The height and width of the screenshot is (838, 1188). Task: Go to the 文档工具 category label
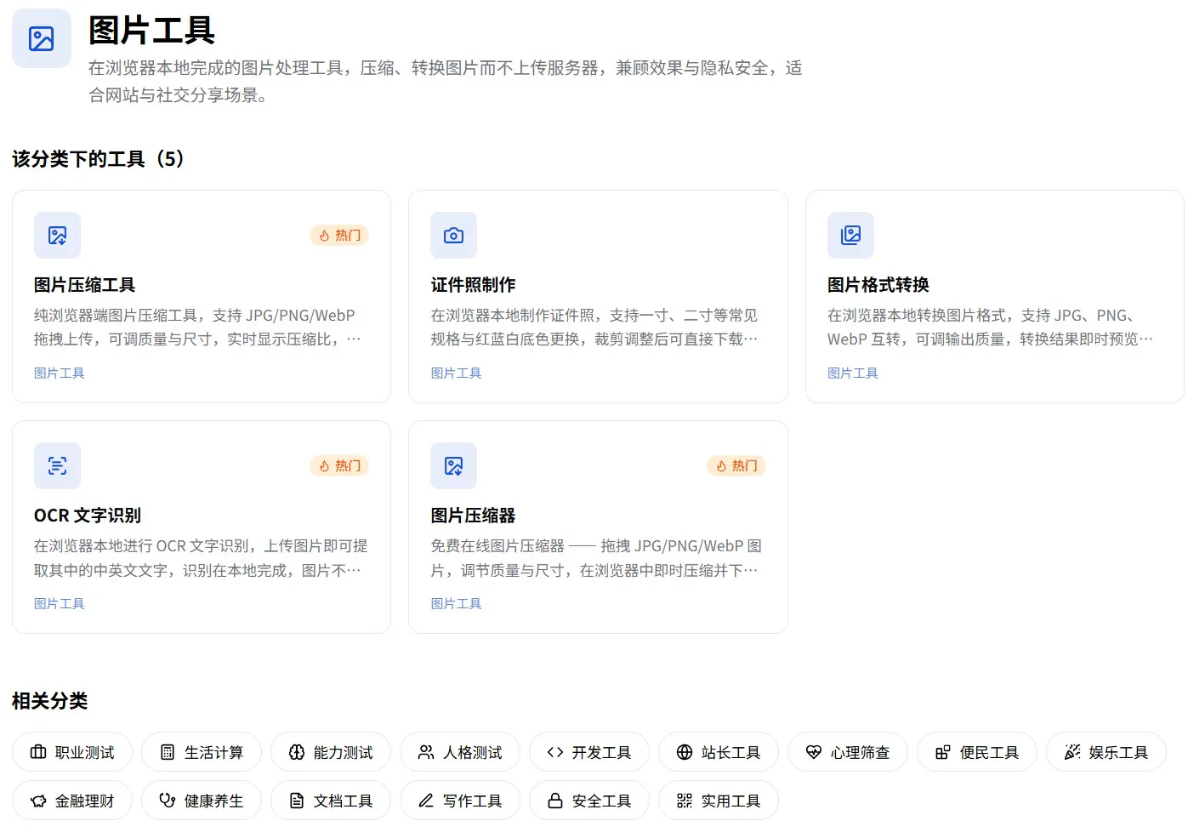pyautogui.click(x=344, y=801)
